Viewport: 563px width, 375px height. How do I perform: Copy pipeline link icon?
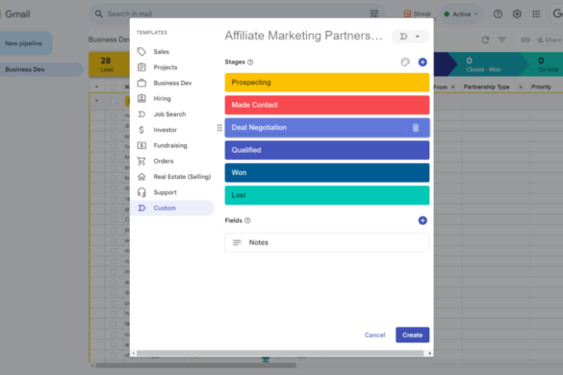point(525,39)
